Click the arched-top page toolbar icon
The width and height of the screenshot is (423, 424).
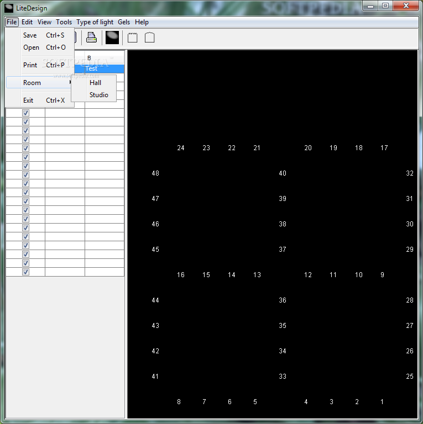click(x=149, y=38)
